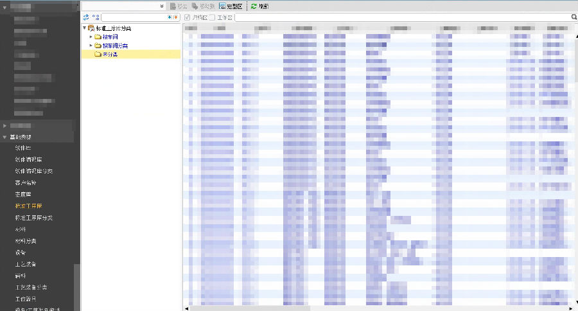Toggle the 归档区 checkbox

187,17
